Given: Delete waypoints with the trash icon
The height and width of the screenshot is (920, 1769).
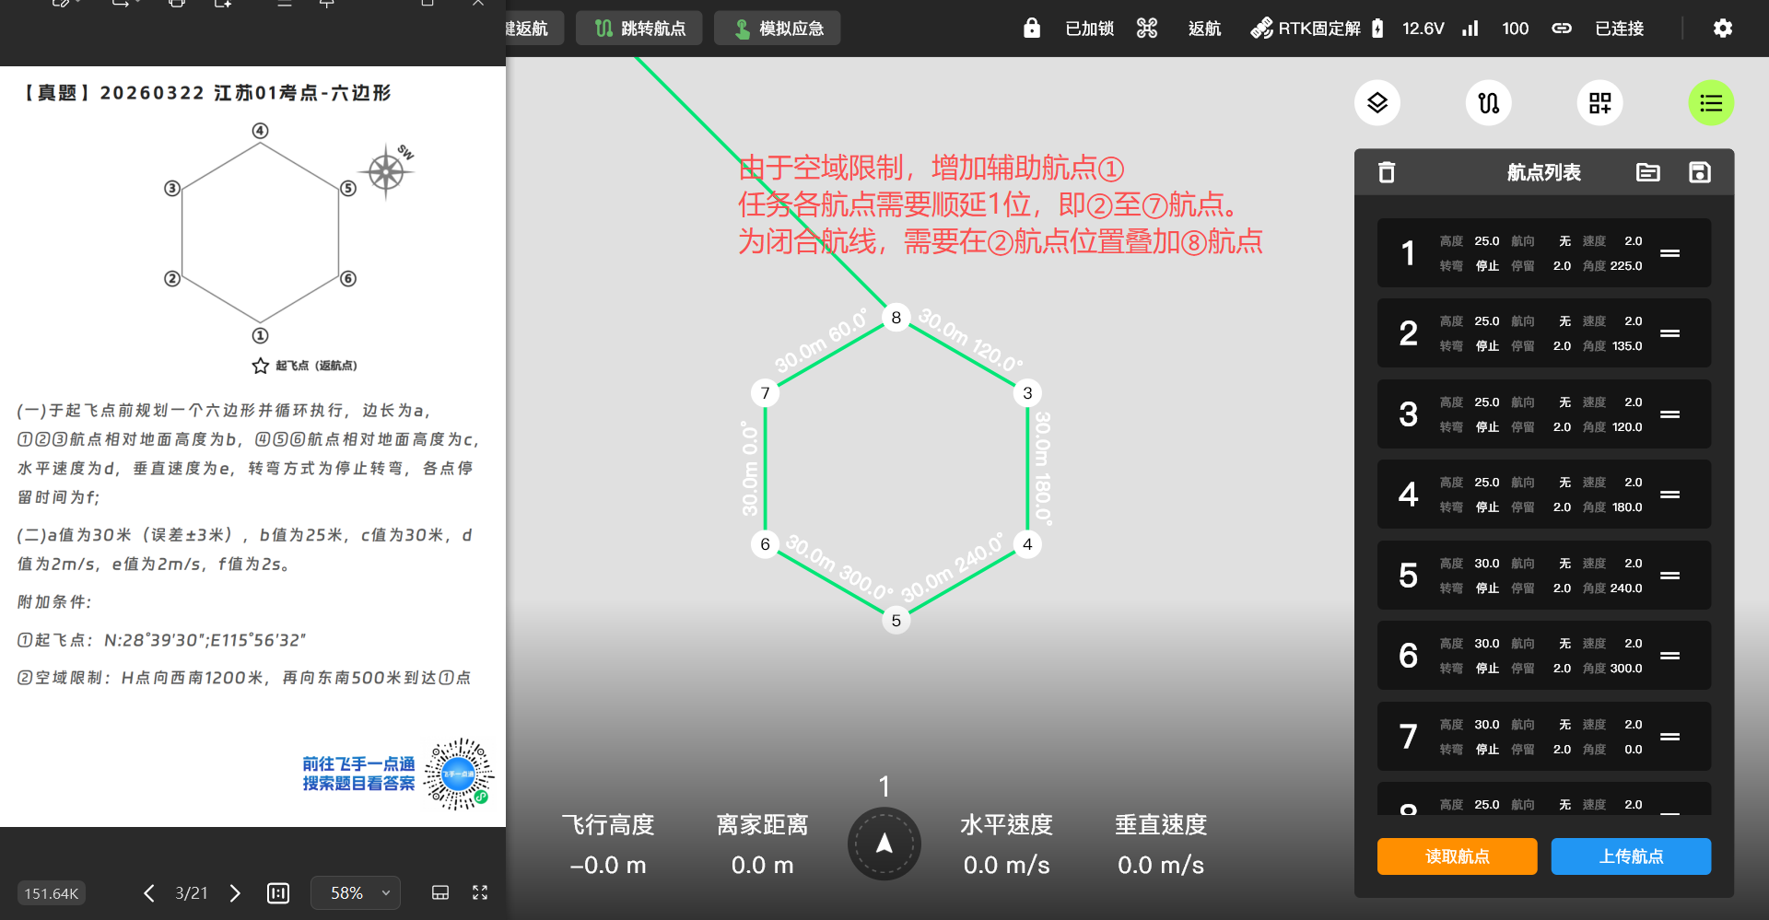Looking at the screenshot, I should [1387, 172].
